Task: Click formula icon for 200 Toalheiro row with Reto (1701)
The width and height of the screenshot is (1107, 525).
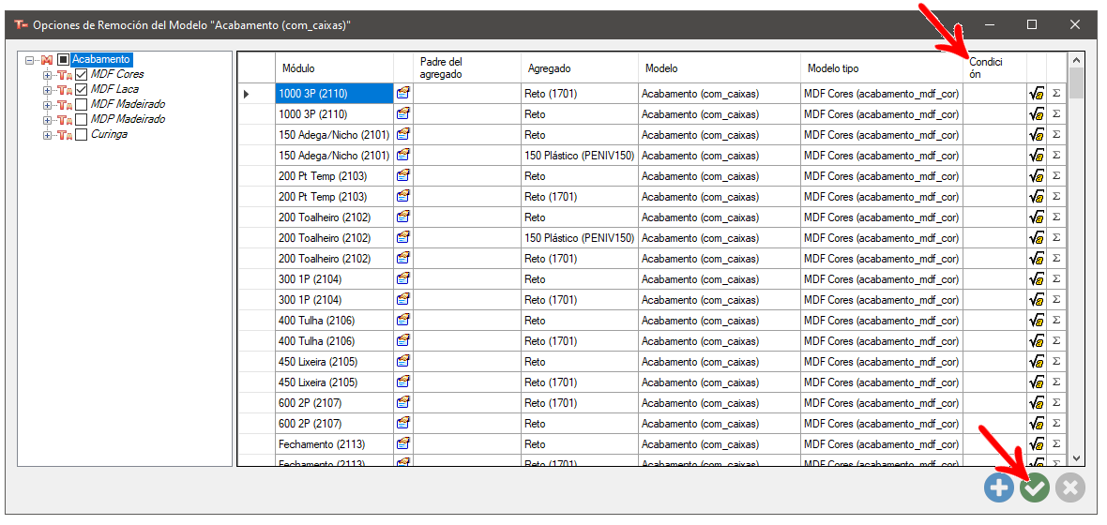Action: (1037, 259)
